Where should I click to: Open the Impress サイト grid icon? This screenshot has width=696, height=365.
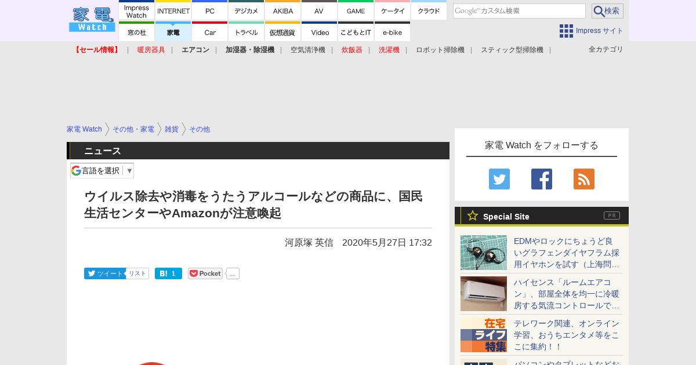[566, 31]
